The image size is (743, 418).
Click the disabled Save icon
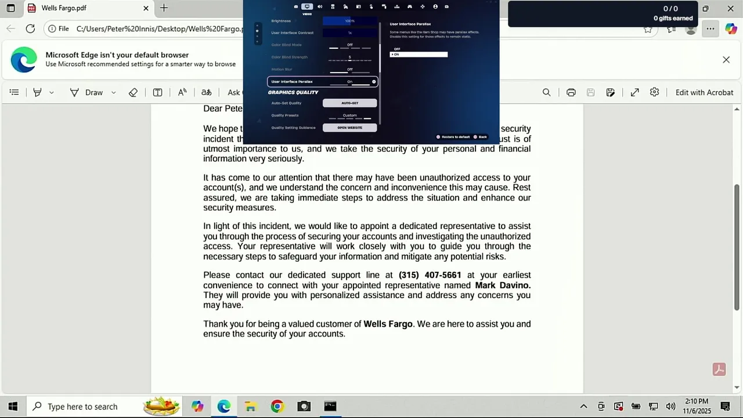point(590,92)
